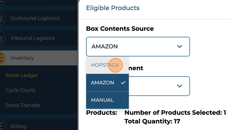Go to Cycle Count page

coord(20,90)
